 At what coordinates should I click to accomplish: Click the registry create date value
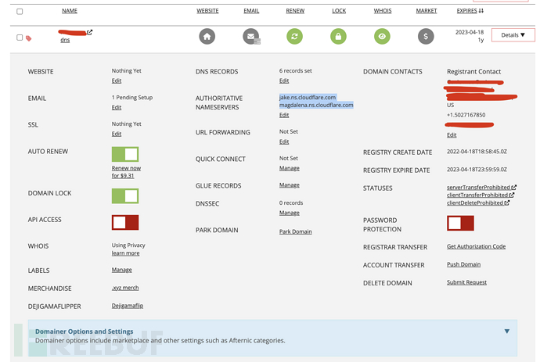click(x=477, y=152)
